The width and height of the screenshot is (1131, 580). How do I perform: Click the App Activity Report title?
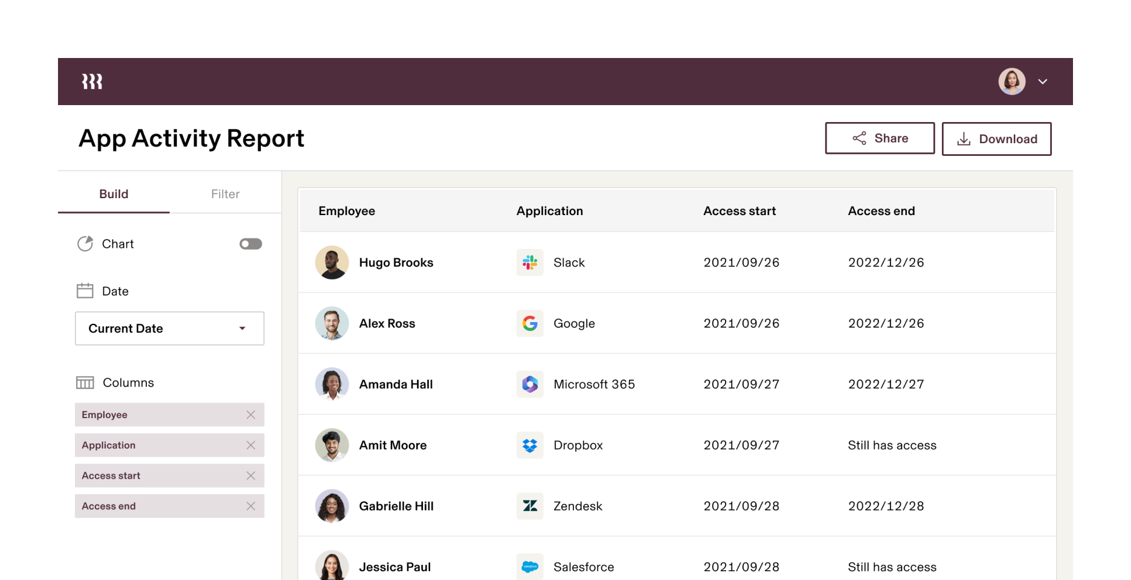coord(192,138)
